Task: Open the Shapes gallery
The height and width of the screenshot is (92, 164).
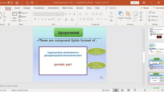Action: click(121, 16)
